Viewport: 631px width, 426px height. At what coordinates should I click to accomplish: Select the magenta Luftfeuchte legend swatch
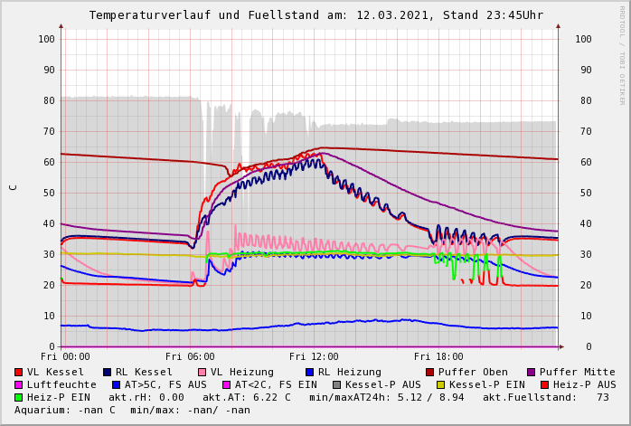point(19,384)
